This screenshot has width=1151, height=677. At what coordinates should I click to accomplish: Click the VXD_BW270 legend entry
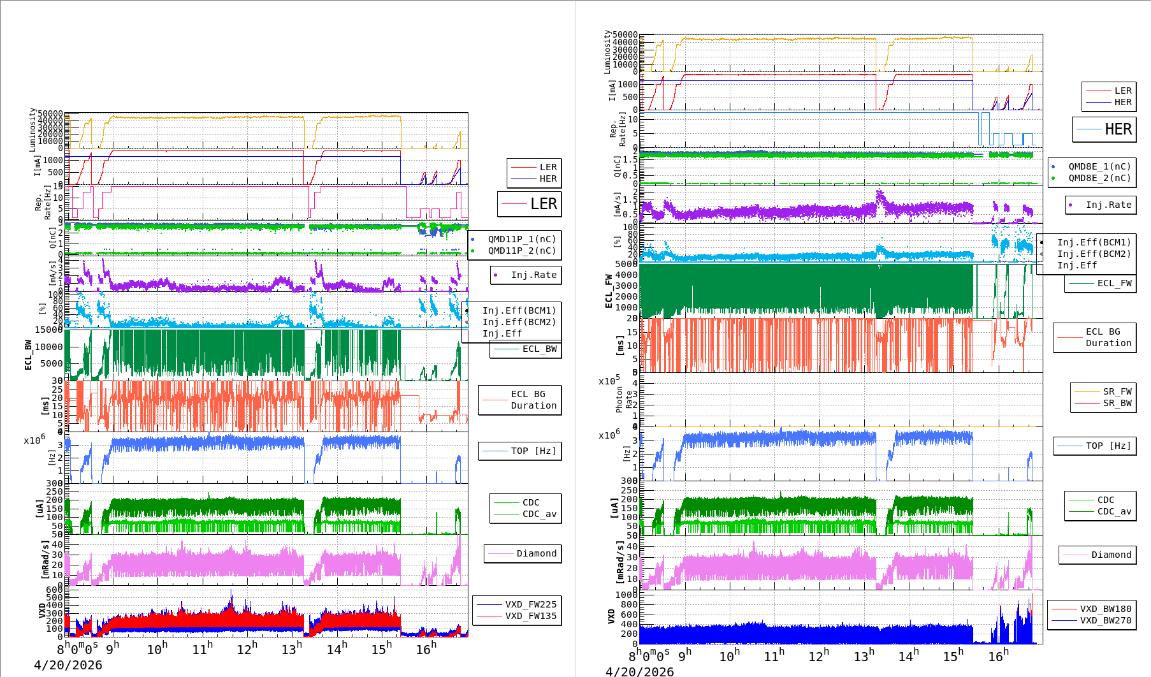[1092, 620]
